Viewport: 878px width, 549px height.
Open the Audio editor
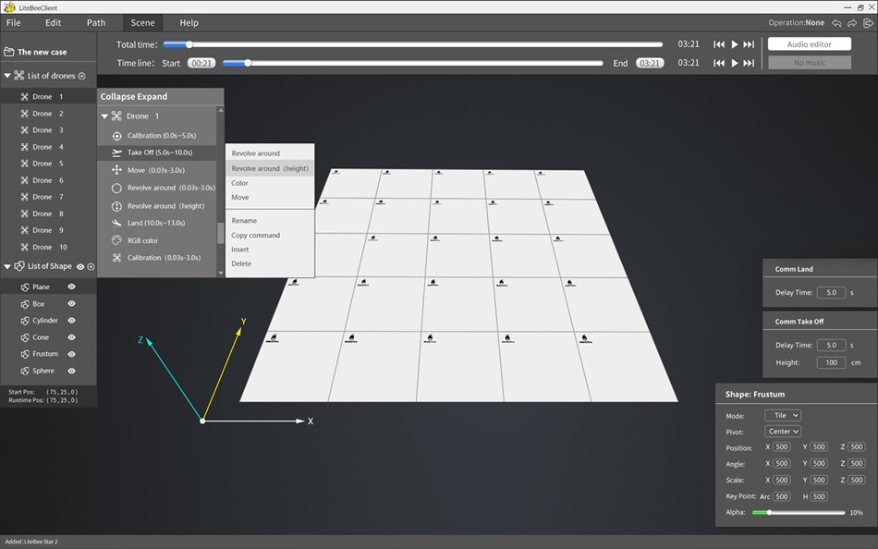tap(809, 44)
